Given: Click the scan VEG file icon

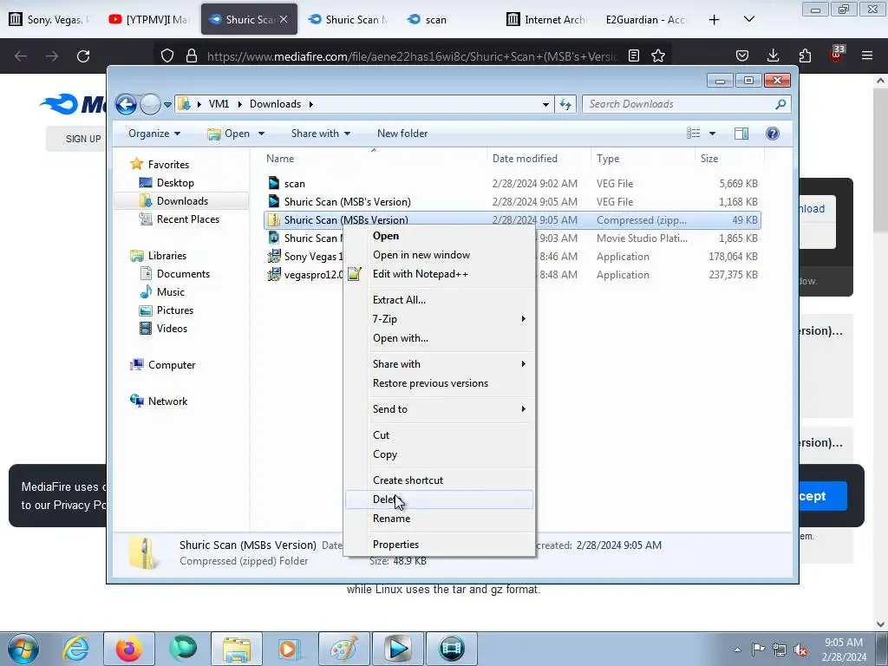Looking at the screenshot, I should coord(274,184).
